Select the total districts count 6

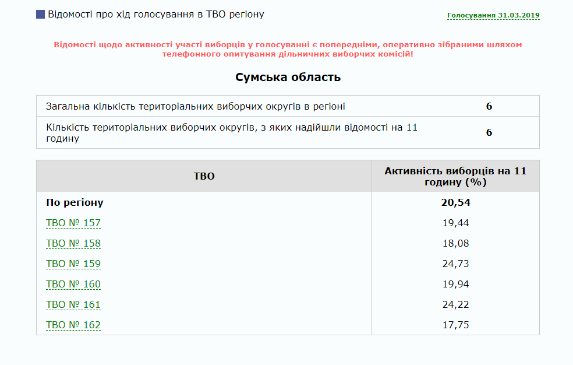pos(489,107)
